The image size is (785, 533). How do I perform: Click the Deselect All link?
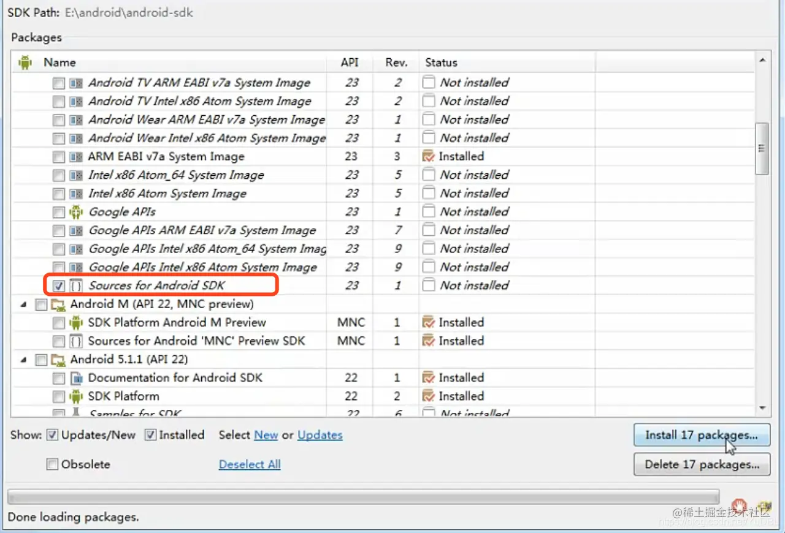tap(250, 464)
